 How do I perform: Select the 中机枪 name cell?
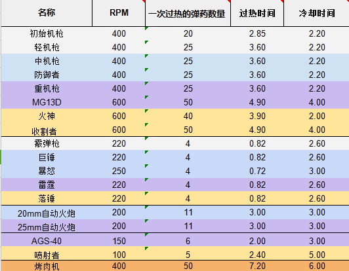pyautogui.click(x=47, y=61)
